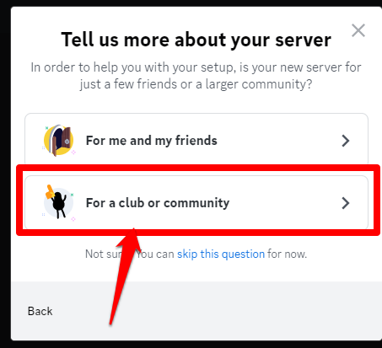Select "For me and my friends" label
Viewport: 382px width, 348px height.
click(x=152, y=141)
